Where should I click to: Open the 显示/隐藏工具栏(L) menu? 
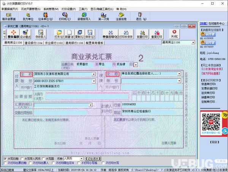[x=102, y=9]
